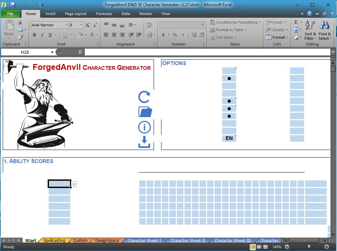The image size is (337, 251).
Task: Apply cell borders with Borders icon
Action: tap(65, 35)
